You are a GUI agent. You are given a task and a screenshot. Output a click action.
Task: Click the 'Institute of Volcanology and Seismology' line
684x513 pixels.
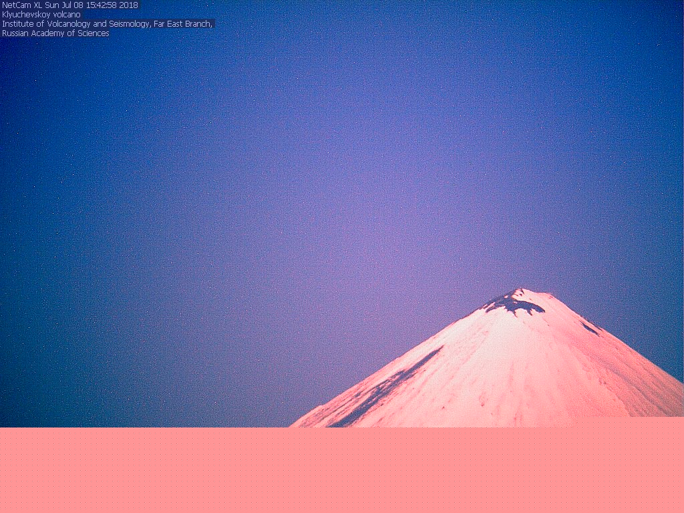point(108,24)
